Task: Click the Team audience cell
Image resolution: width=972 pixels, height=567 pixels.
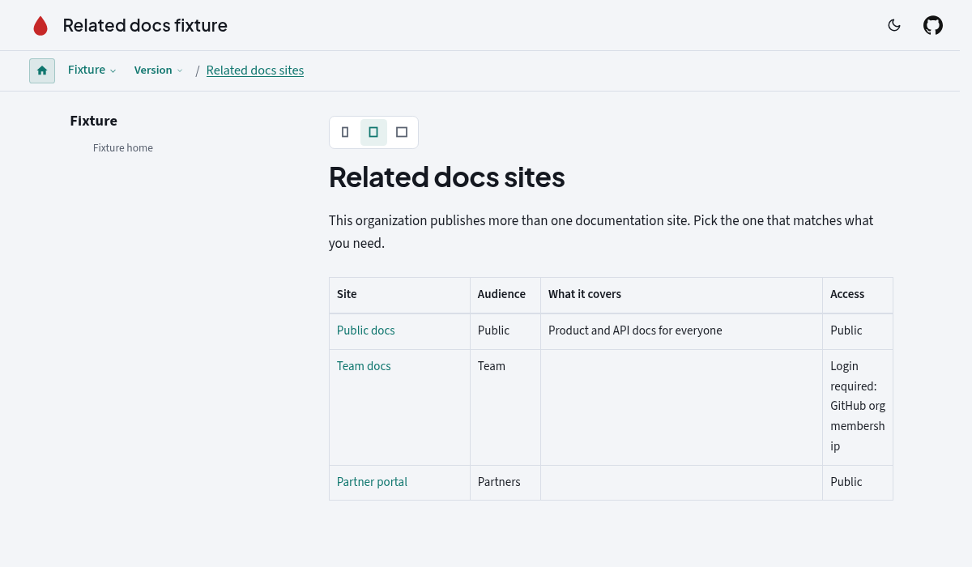Action: (x=505, y=407)
